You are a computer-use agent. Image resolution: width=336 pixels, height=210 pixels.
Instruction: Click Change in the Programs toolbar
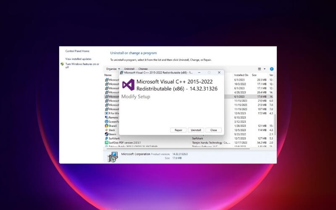(x=143, y=68)
